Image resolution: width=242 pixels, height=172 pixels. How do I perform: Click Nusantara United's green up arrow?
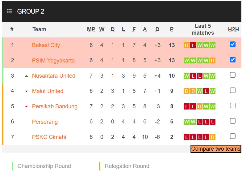(26, 76)
